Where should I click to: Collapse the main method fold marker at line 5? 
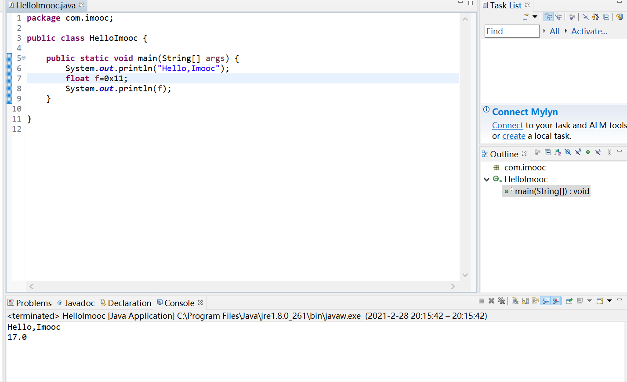click(x=24, y=58)
